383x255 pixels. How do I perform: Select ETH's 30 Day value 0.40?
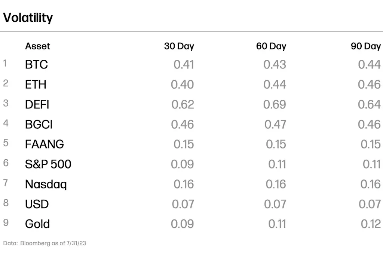(x=182, y=85)
